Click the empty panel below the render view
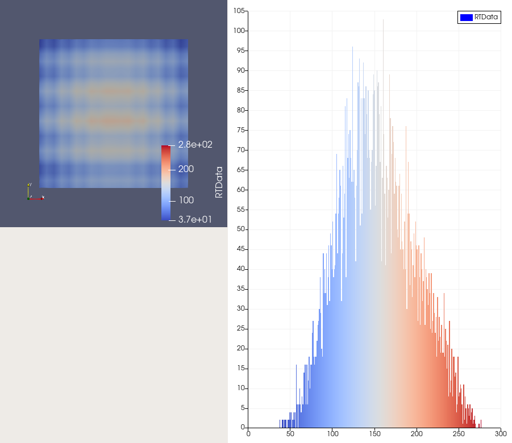This screenshot has height=443, width=512. pos(114,335)
